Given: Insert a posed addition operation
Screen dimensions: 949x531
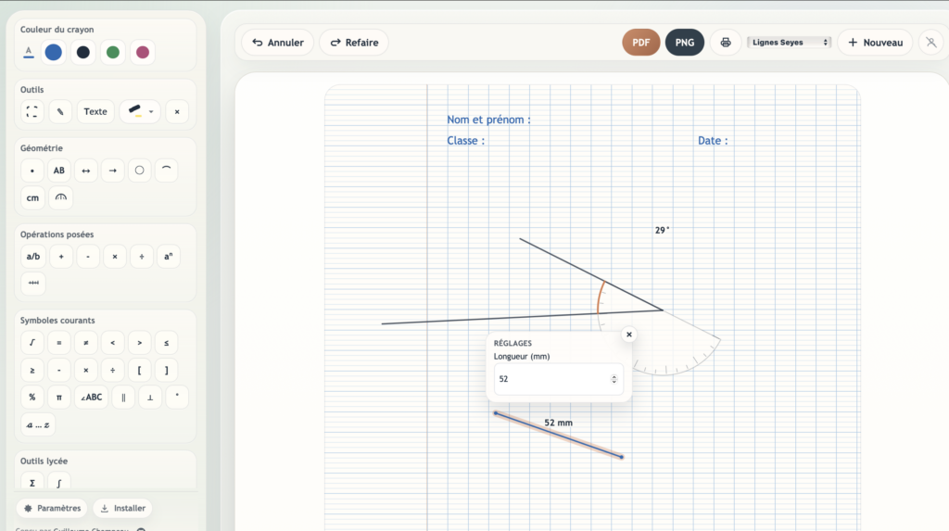Looking at the screenshot, I should [x=61, y=257].
